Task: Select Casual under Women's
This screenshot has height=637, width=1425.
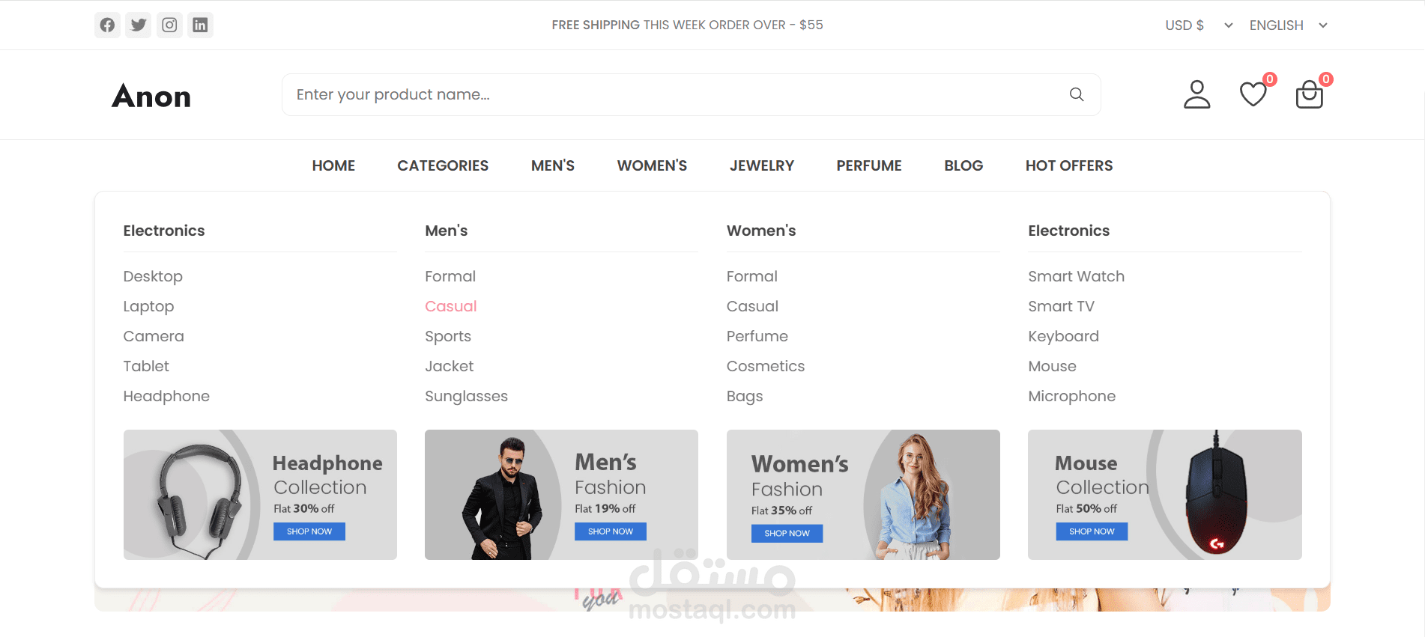Action: (x=752, y=306)
